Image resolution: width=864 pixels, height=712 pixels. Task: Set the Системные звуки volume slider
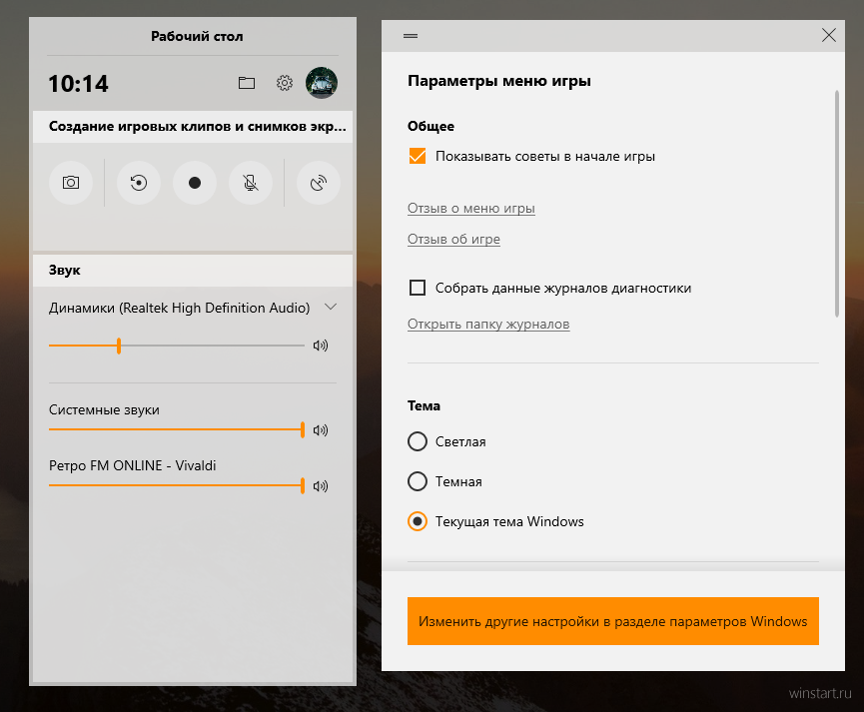(x=177, y=429)
